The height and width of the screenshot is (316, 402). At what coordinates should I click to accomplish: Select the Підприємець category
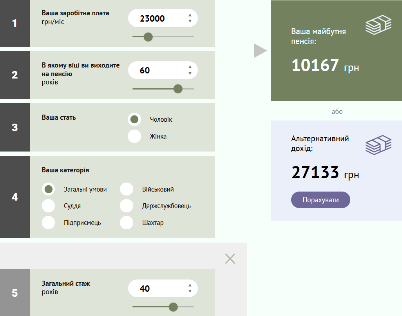48,223
